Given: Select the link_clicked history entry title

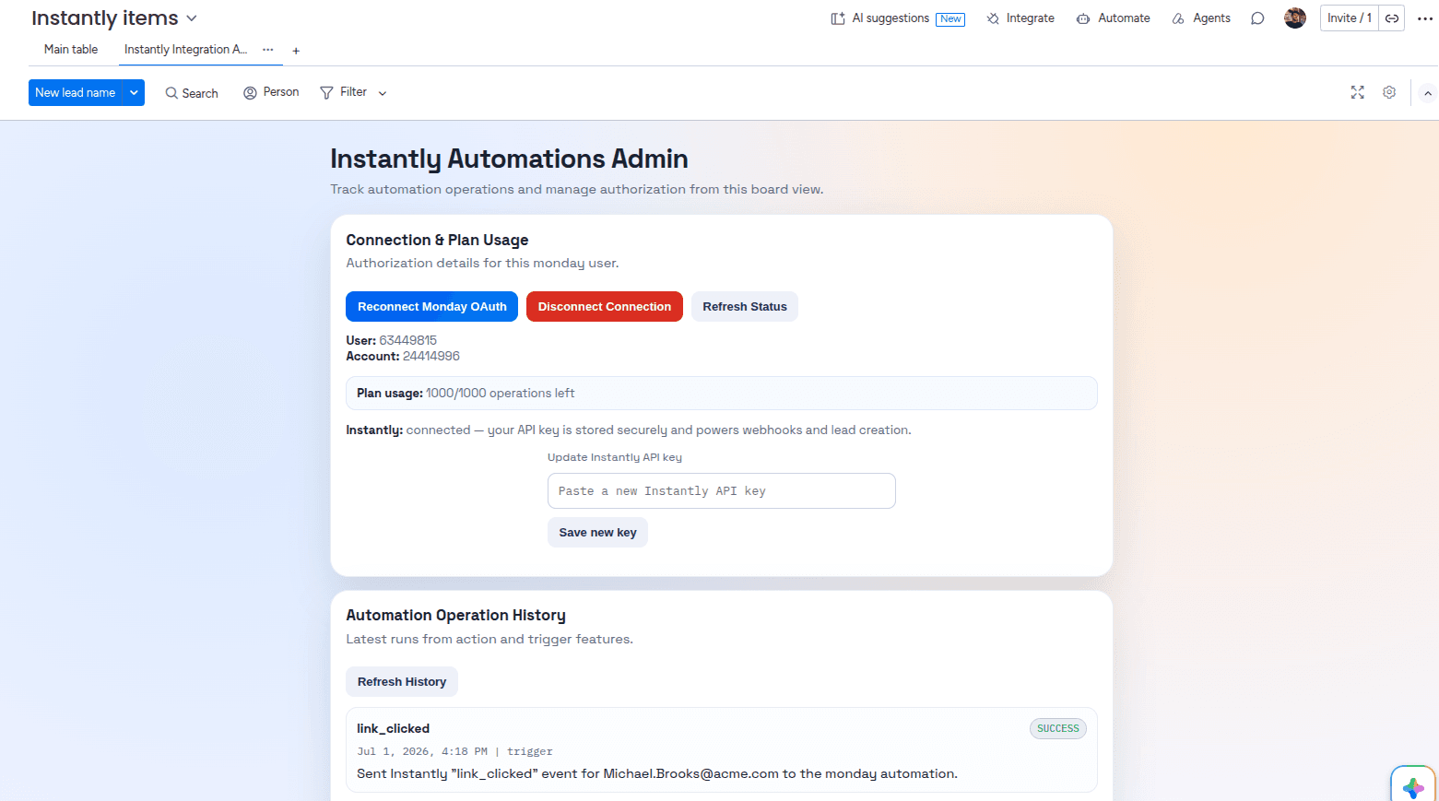Looking at the screenshot, I should tap(394, 729).
